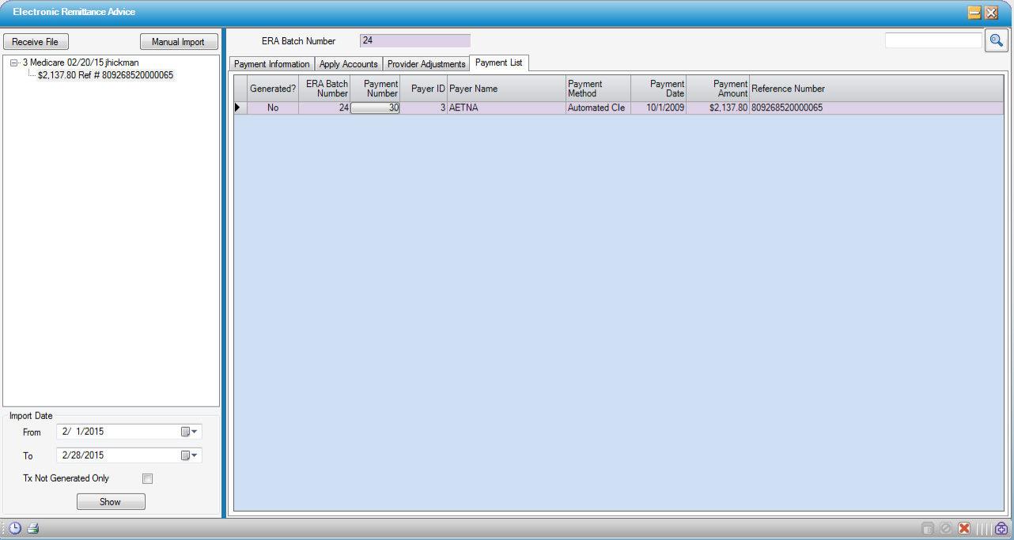1014x540 pixels.
Task: Click the red X exit icon in status bar
Action: (964, 528)
